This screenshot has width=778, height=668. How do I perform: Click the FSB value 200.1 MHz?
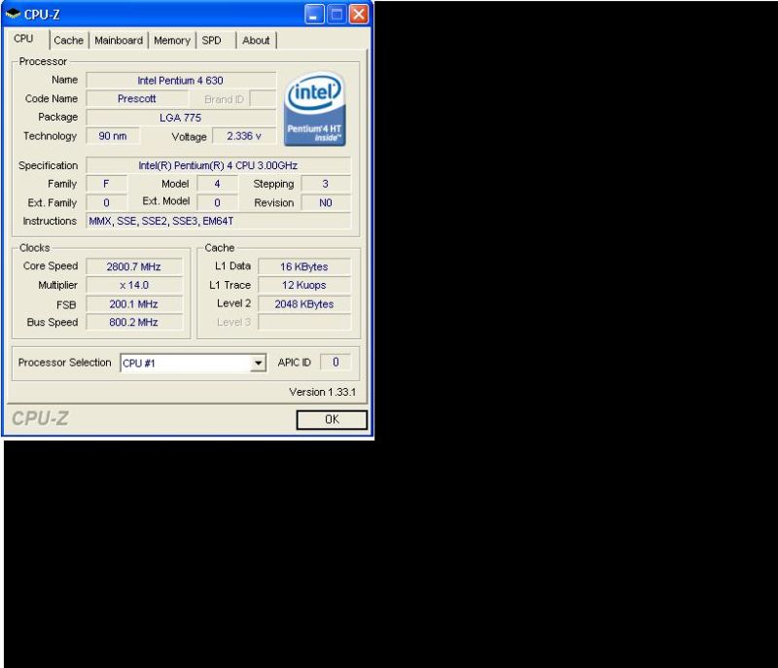point(134,304)
